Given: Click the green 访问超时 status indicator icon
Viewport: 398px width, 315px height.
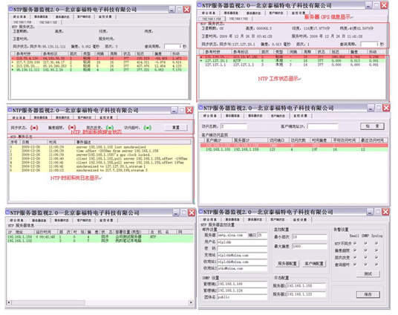Looking at the screenshot, I should coord(148,128).
